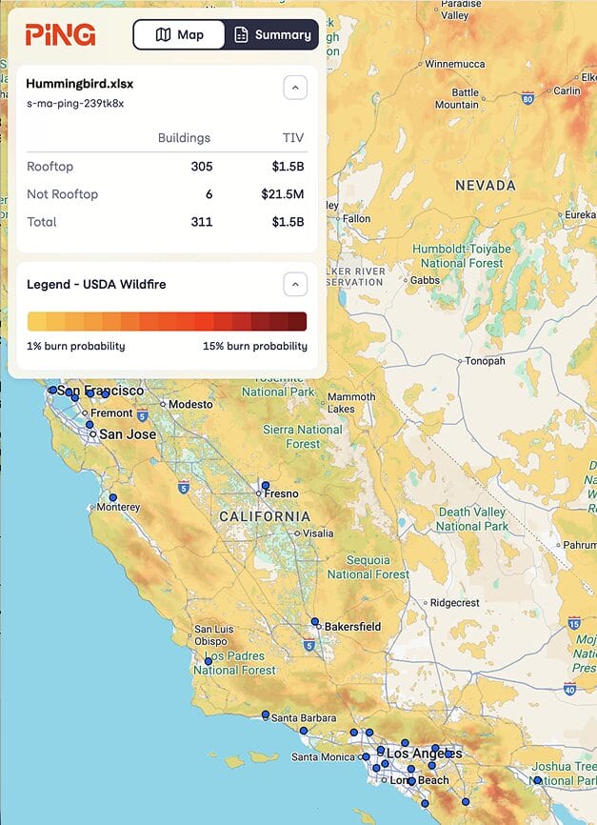Click the building marker near Monterey
This screenshot has height=825, width=597.
coord(112,497)
